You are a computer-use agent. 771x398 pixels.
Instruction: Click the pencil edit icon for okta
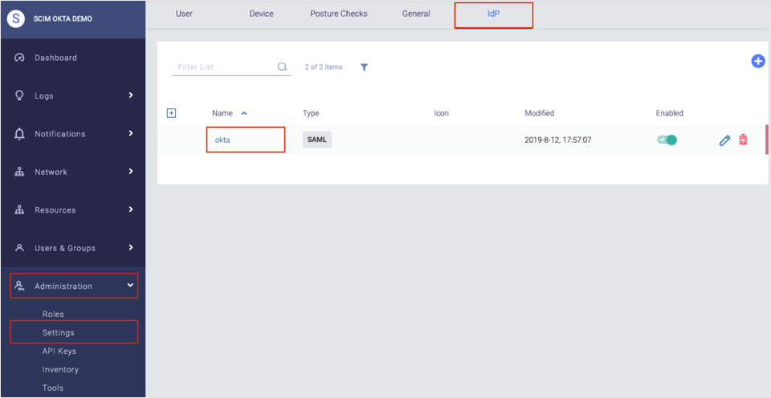point(724,140)
